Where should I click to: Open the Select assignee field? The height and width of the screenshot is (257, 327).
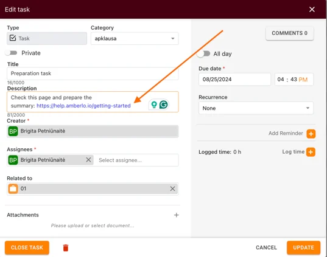pos(136,160)
